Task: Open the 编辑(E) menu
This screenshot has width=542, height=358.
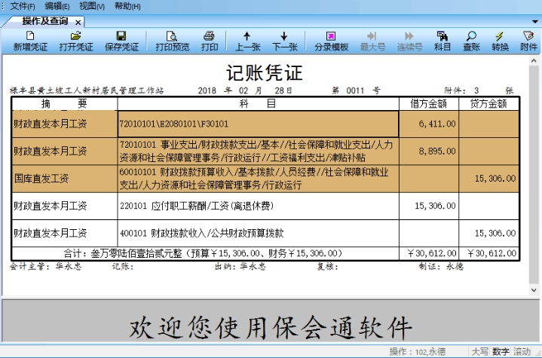Action: 57,6
